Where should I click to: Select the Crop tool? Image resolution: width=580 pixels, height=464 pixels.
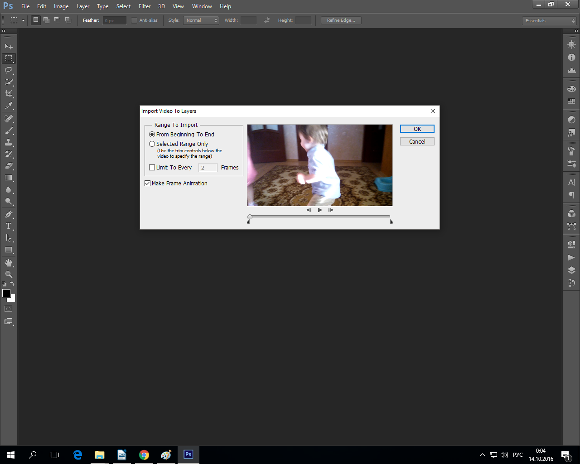9,94
